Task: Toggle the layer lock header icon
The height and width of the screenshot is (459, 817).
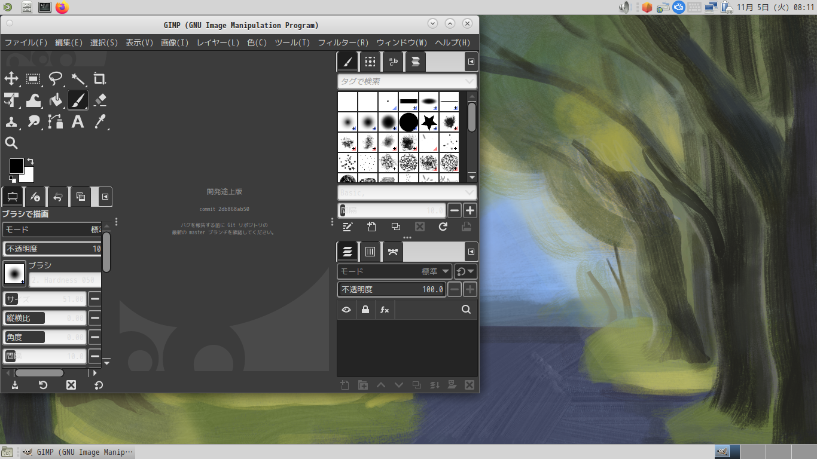Action: click(x=365, y=310)
